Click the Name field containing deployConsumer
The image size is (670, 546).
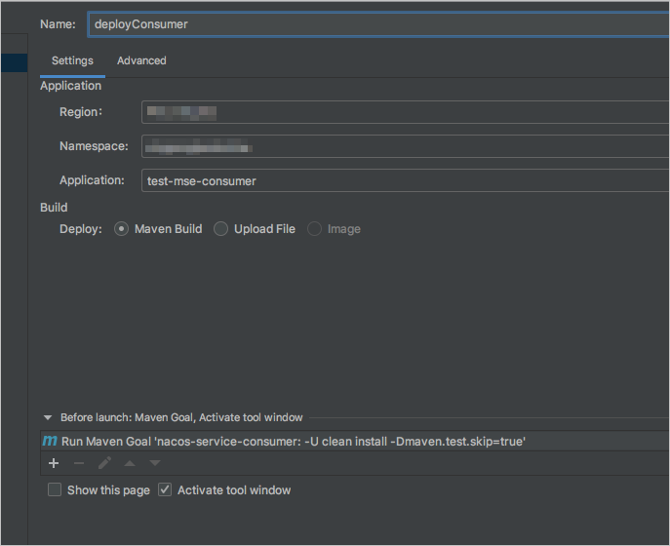[378, 24]
